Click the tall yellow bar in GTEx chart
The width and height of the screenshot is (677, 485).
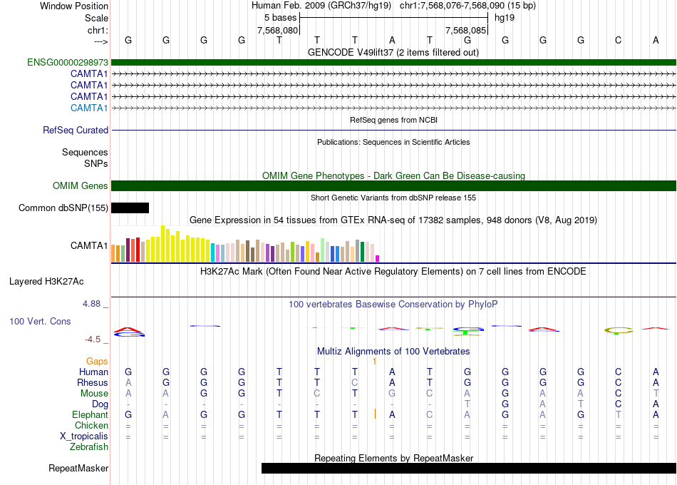click(163, 243)
